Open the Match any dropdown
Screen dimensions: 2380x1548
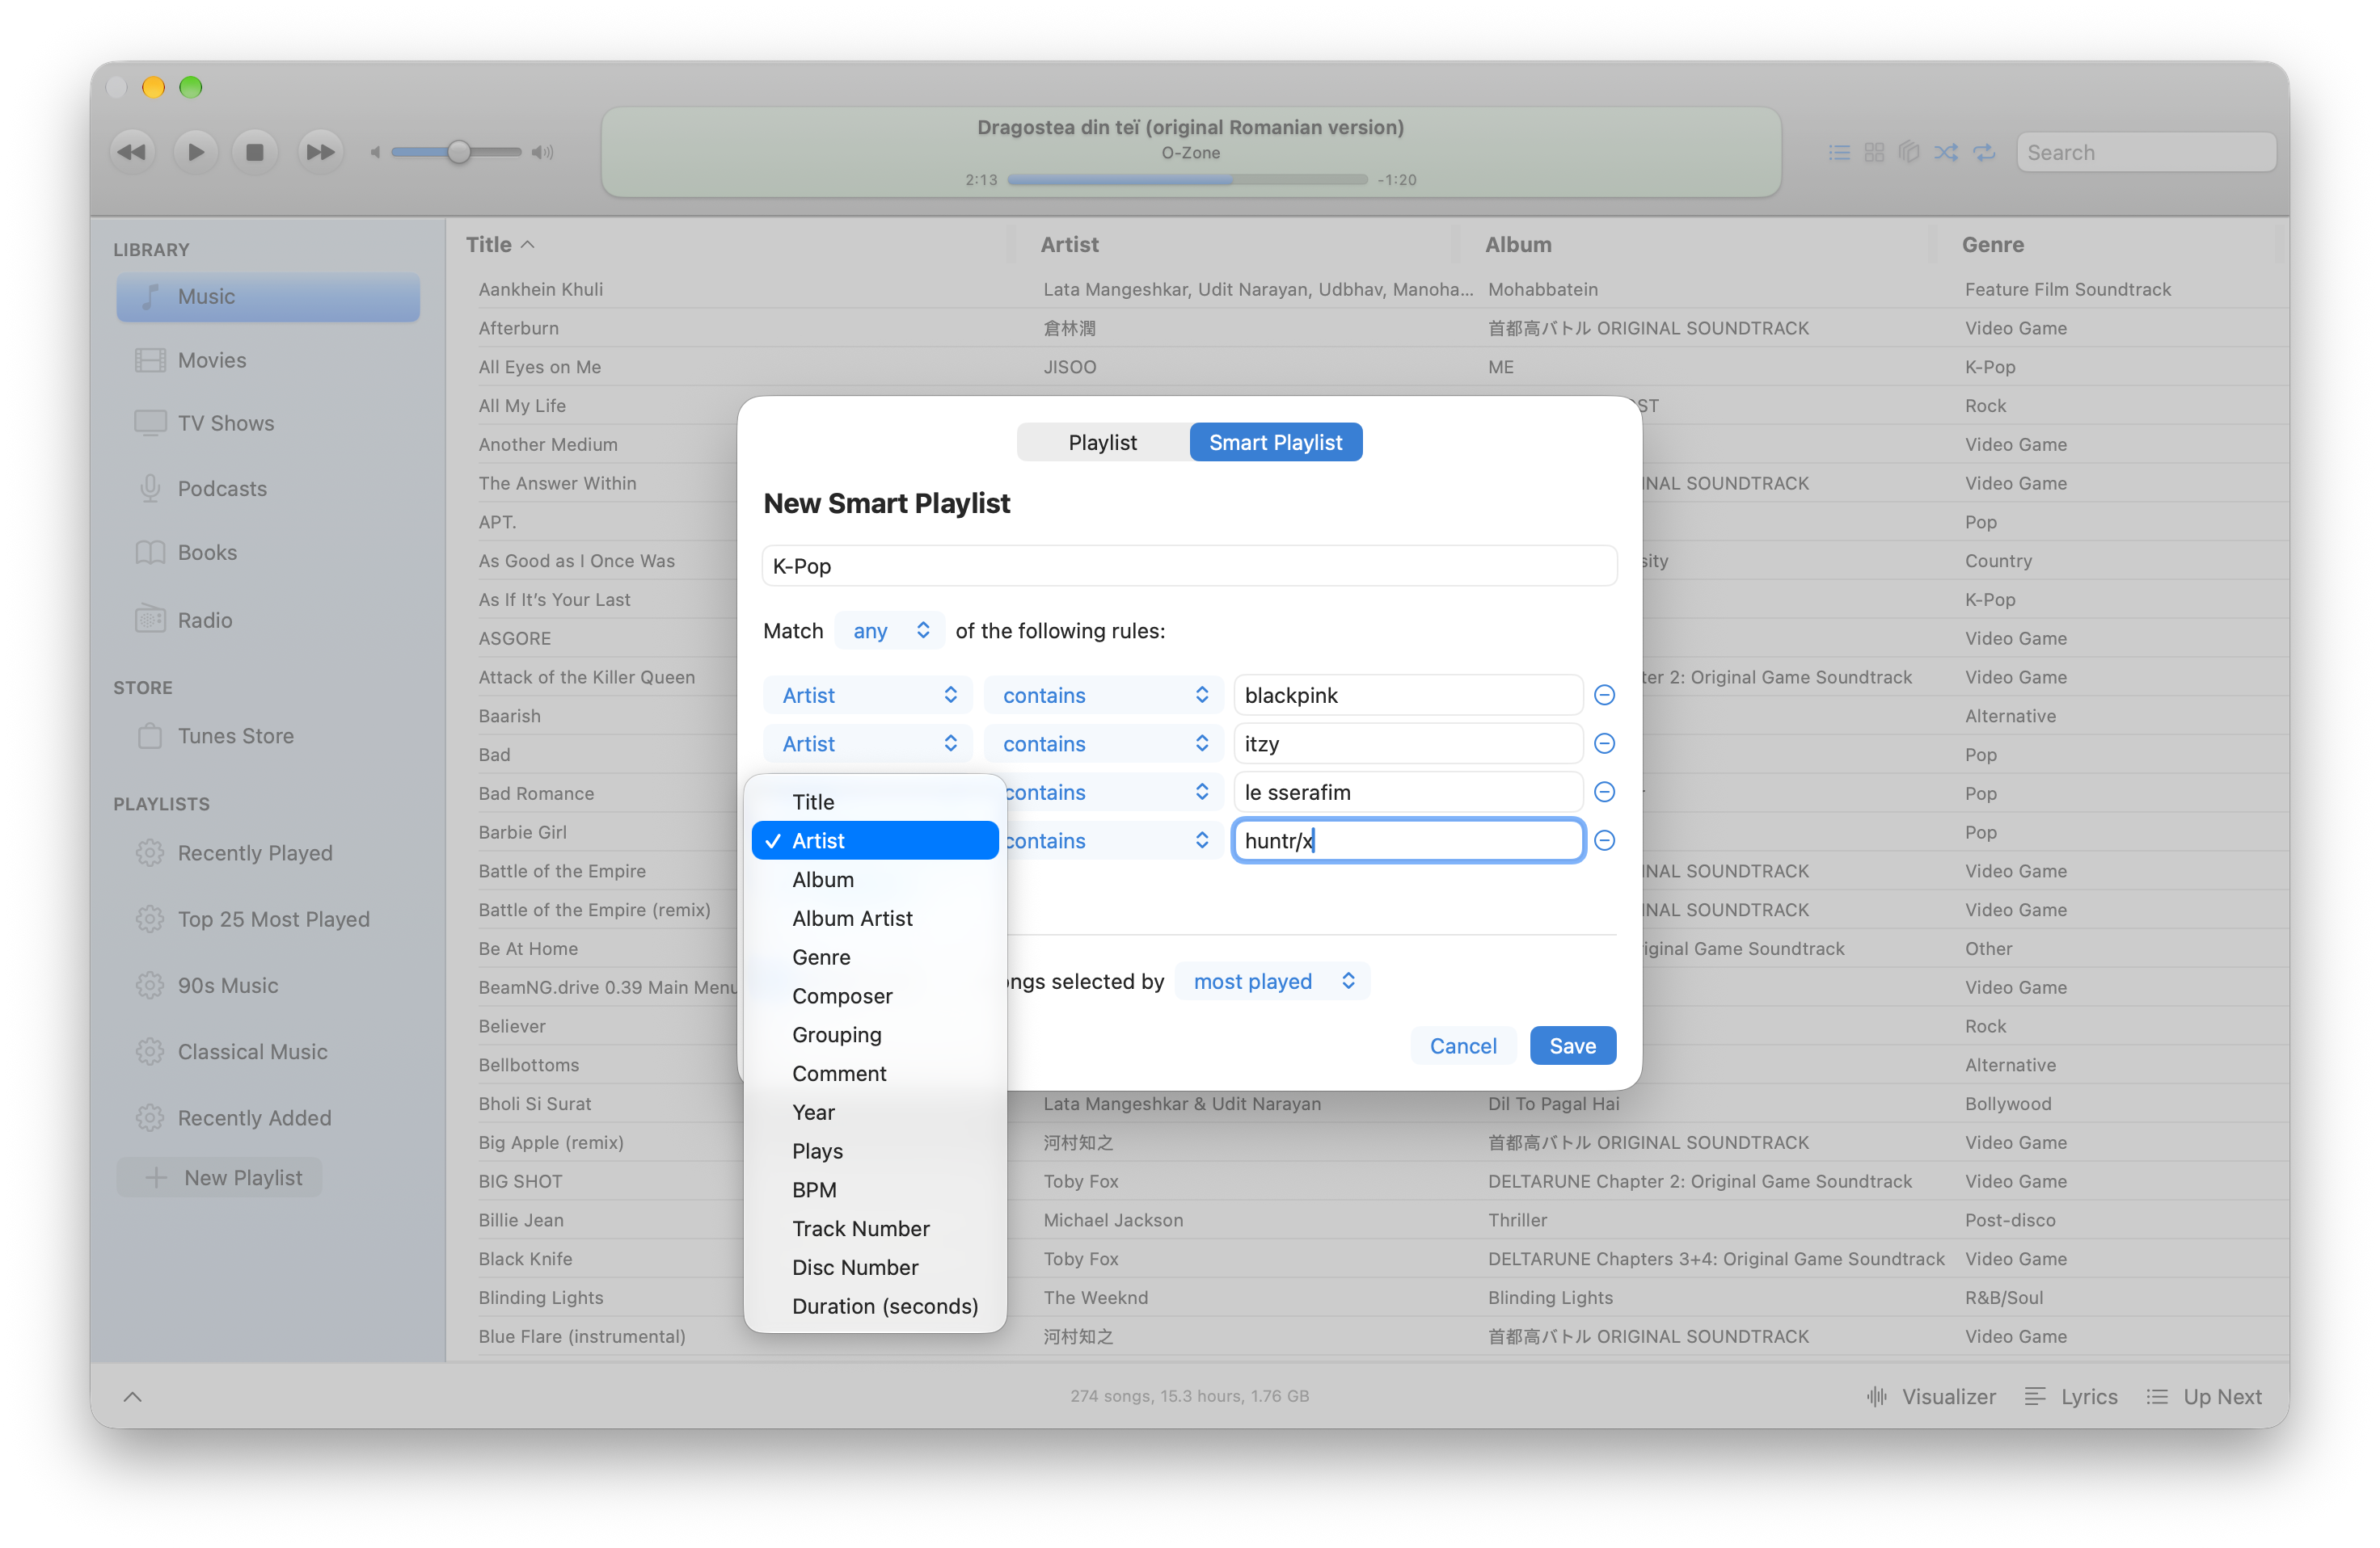889,631
